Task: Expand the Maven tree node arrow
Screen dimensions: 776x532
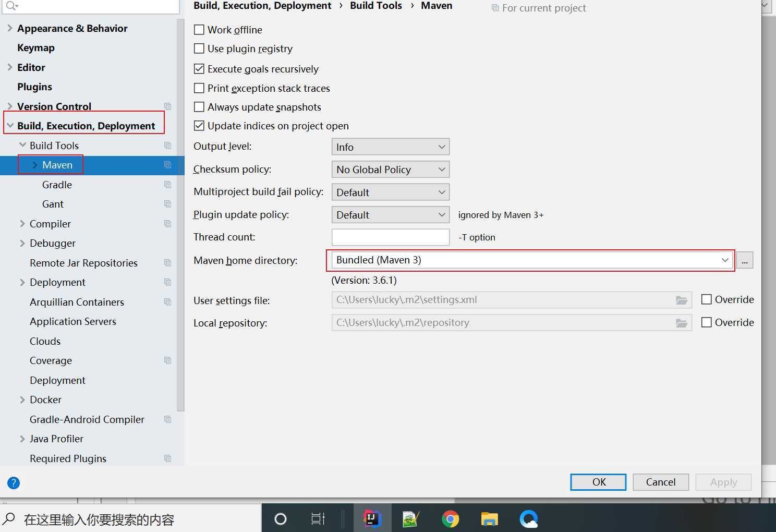Action: pos(34,165)
